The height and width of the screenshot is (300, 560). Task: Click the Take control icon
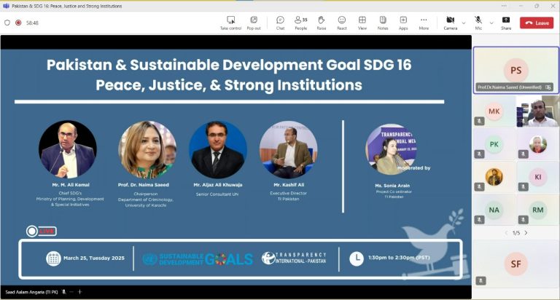230,22
